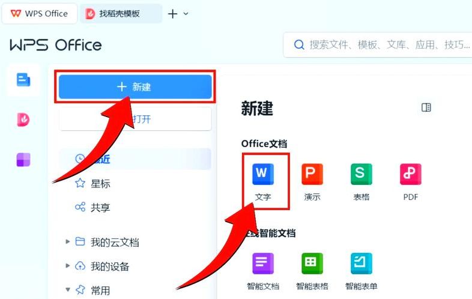Click the search magnifier icon
This screenshot has width=472, height=299.
(x=299, y=45)
